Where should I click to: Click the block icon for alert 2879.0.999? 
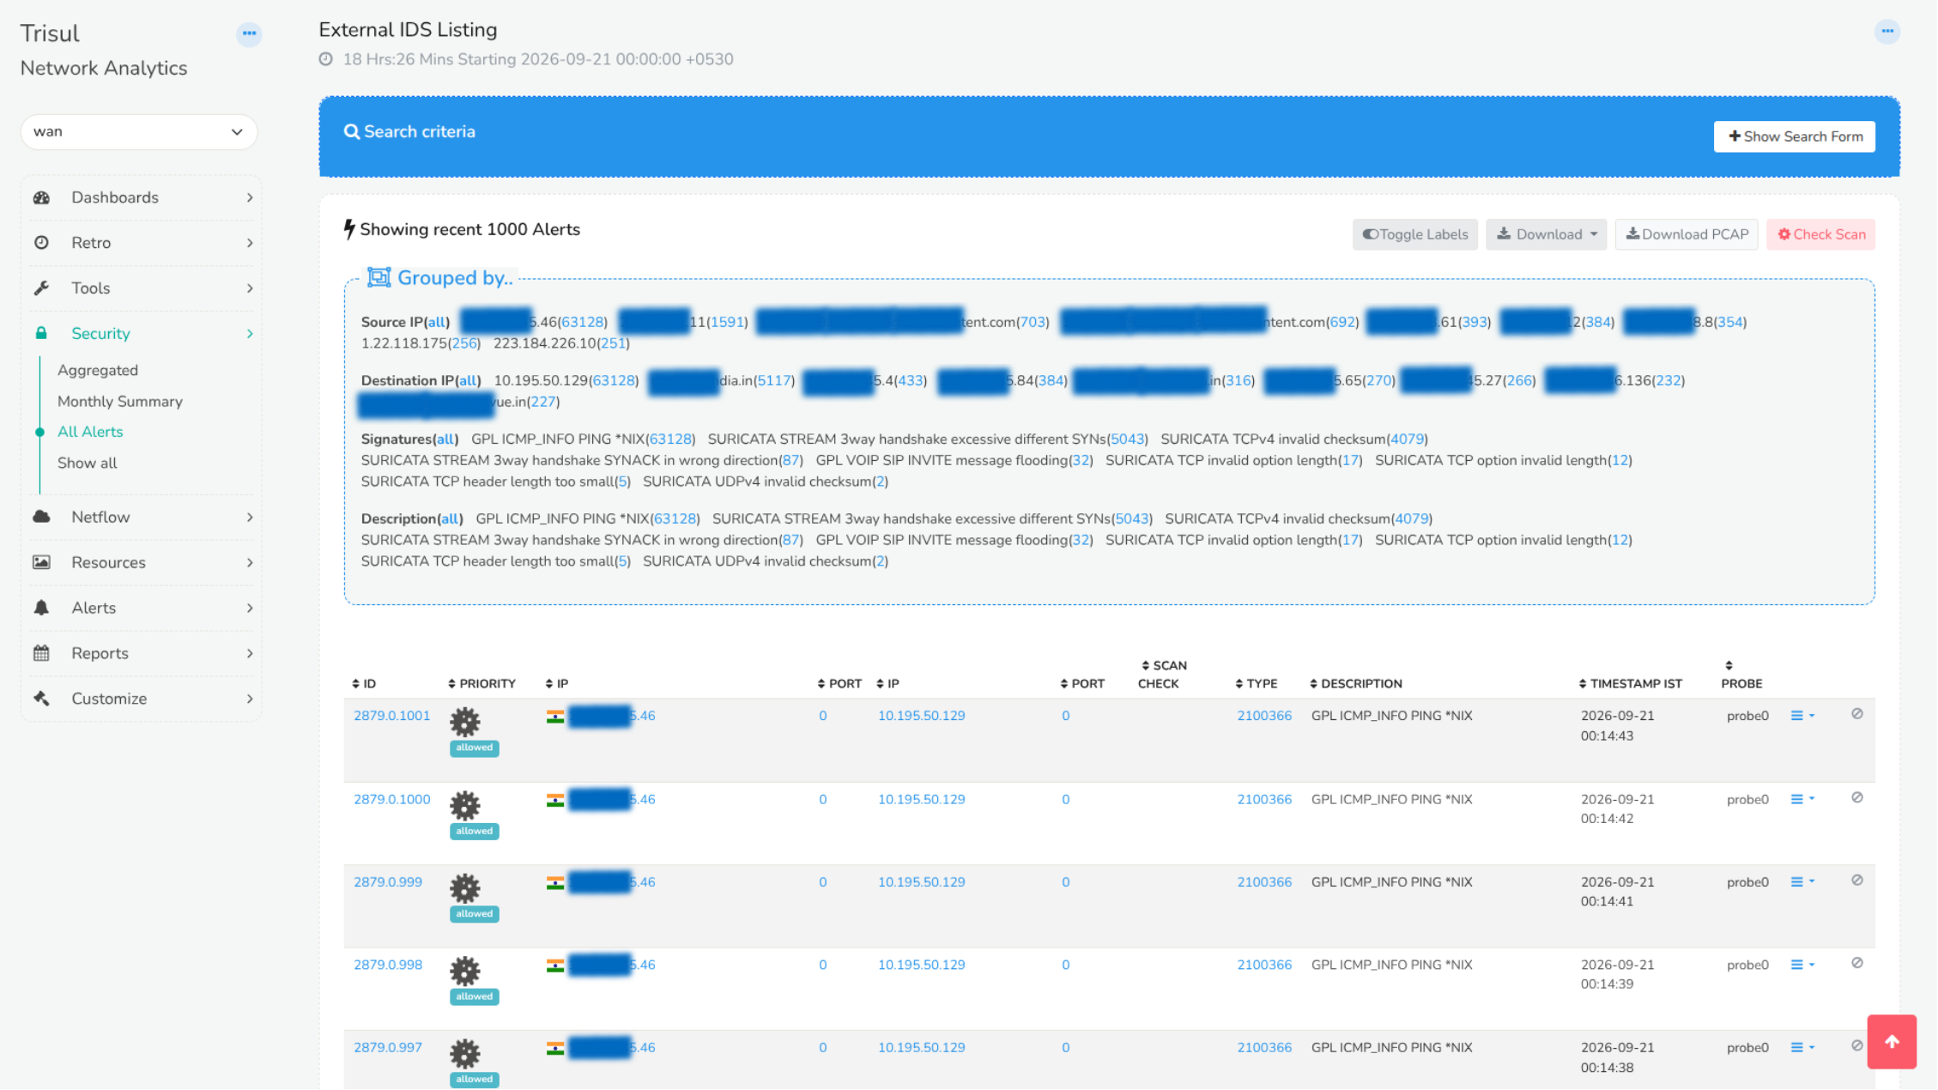(x=1856, y=881)
